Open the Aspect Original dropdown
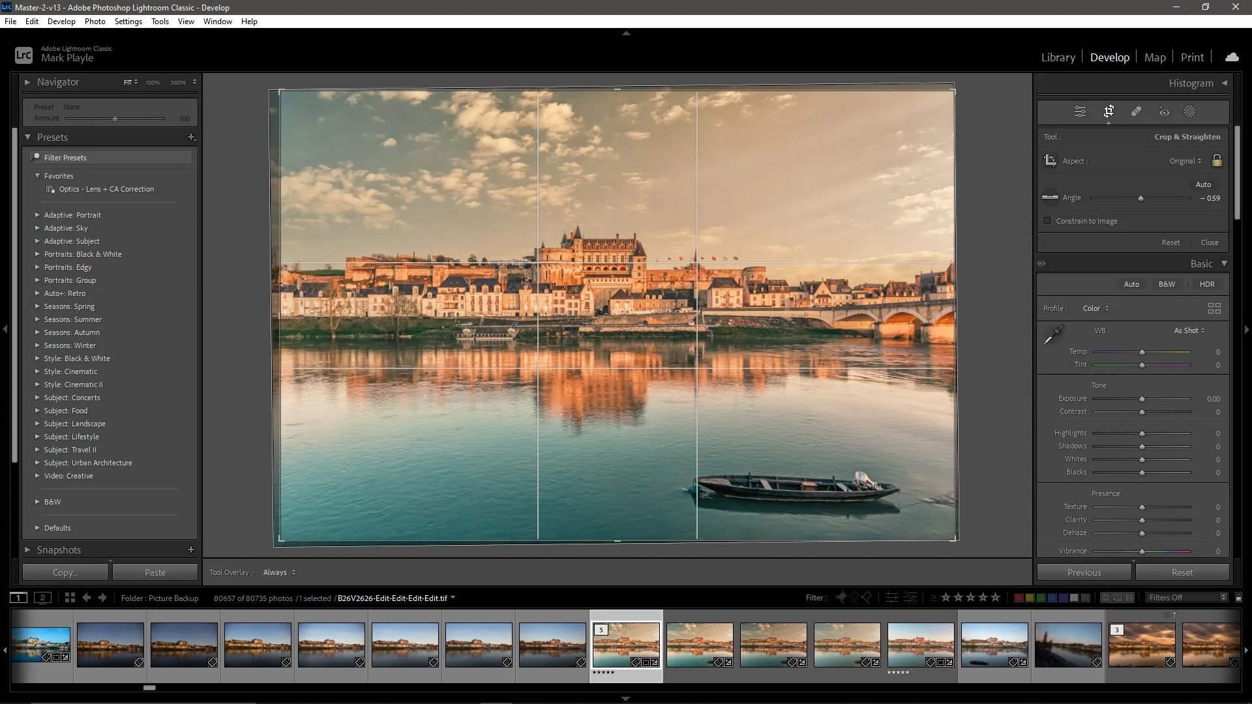This screenshot has width=1252, height=704. [x=1185, y=161]
